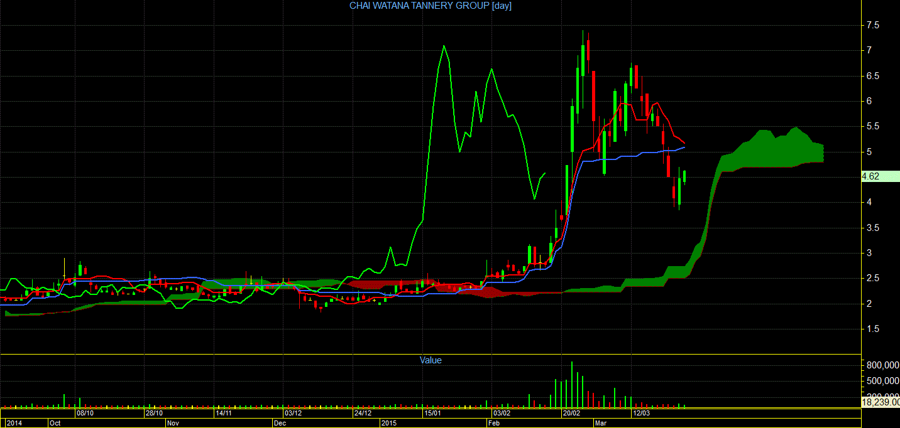Click price axis label 3
This screenshot has height=428, width=900.
click(869, 253)
